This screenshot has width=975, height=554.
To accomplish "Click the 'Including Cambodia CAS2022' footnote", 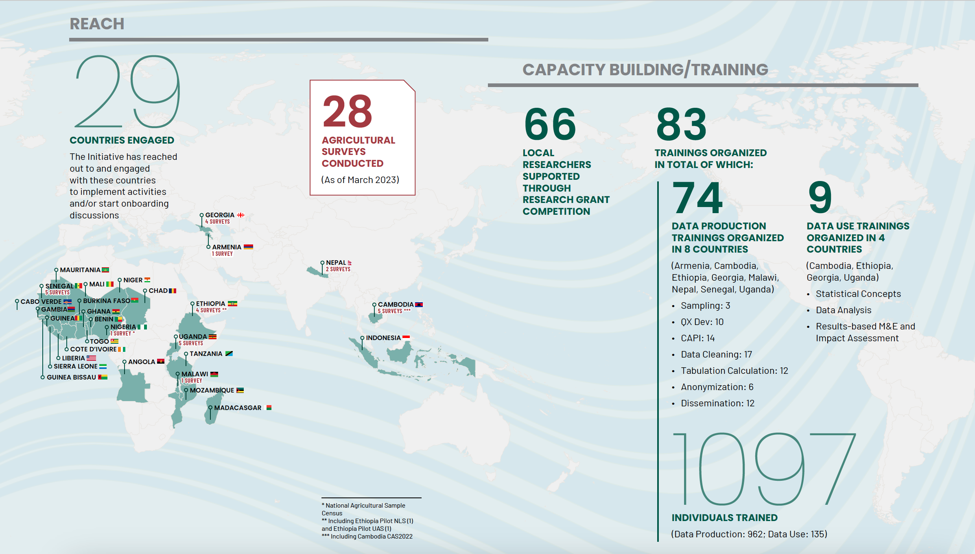I will [367, 537].
